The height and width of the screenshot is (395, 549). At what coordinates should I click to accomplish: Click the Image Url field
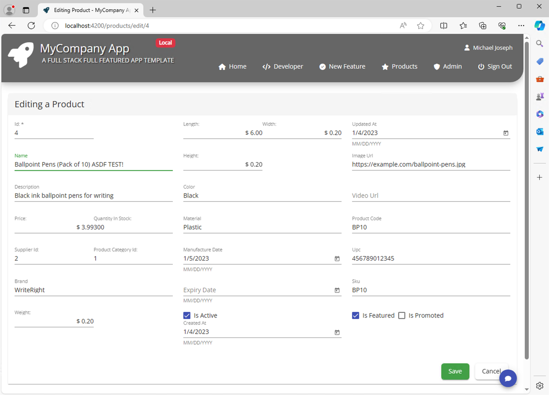pos(431,164)
